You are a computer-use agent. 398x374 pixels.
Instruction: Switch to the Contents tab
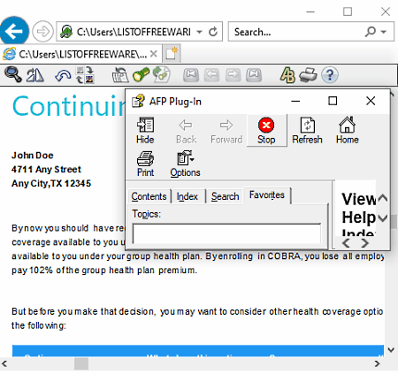click(149, 196)
